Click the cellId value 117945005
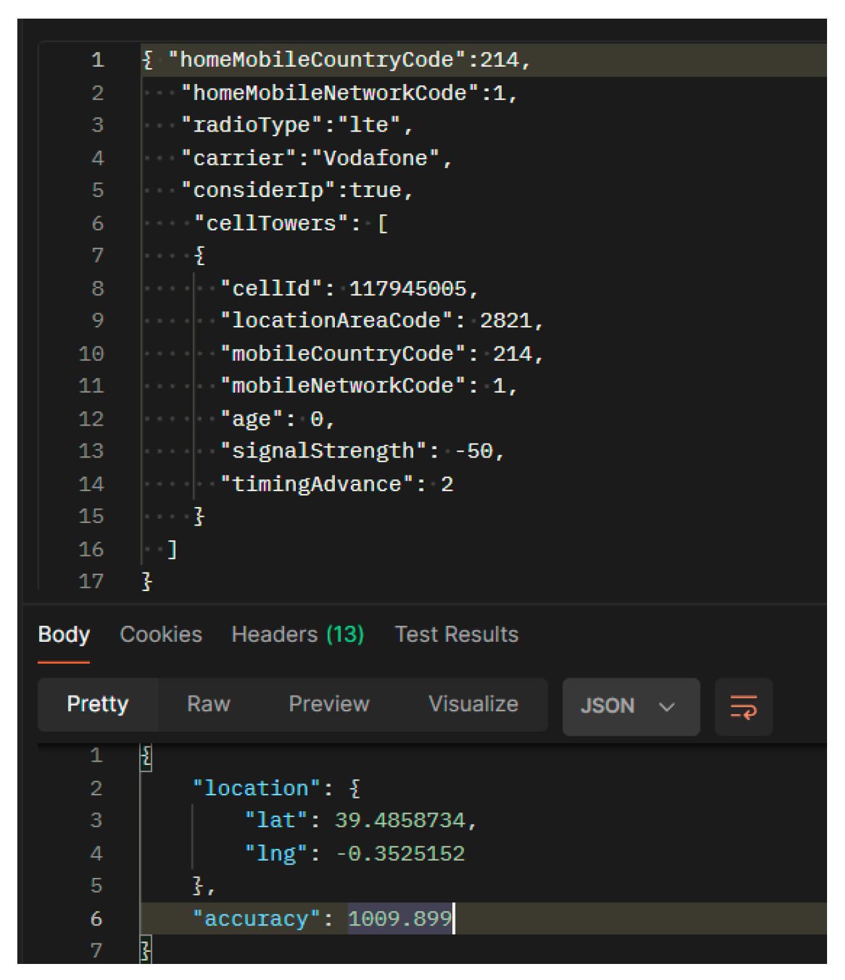 (407, 289)
